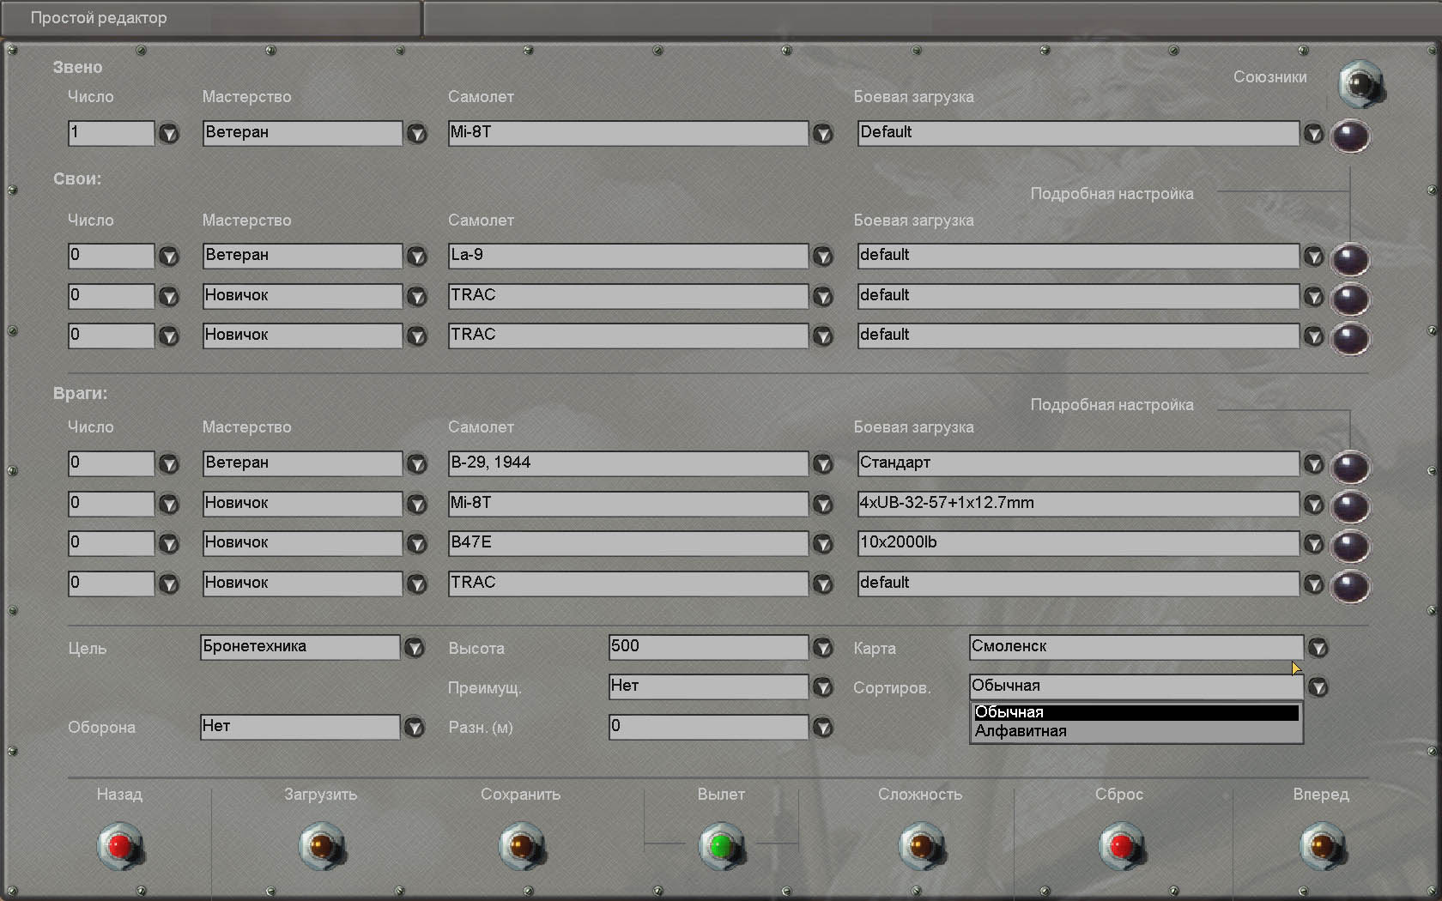Expand skill dropdown arrow in La-9 row
This screenshot has width=1442, height=901.
coord(417,257)
